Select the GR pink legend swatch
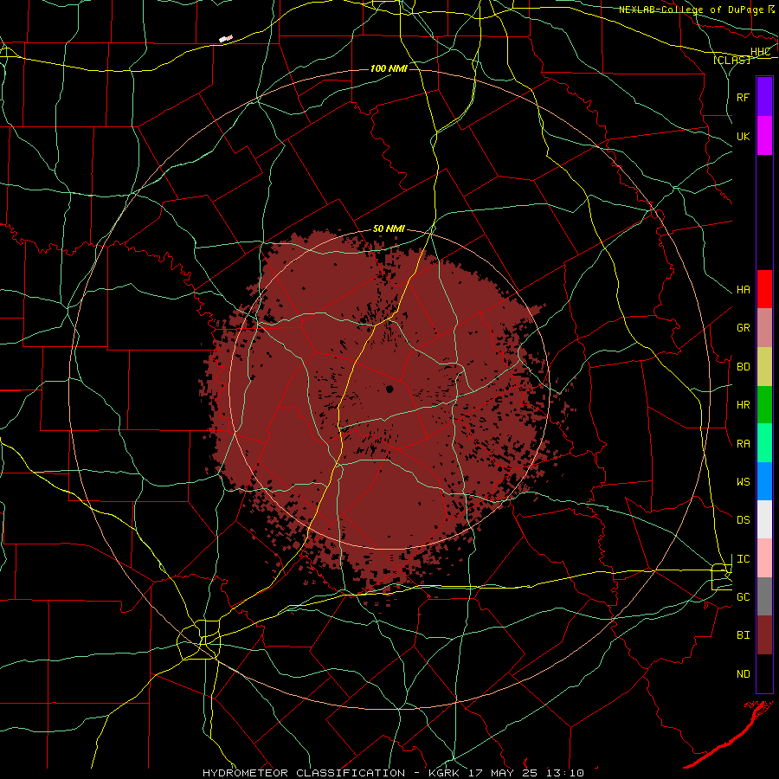 pyautogui.click(x=764, y=328)
